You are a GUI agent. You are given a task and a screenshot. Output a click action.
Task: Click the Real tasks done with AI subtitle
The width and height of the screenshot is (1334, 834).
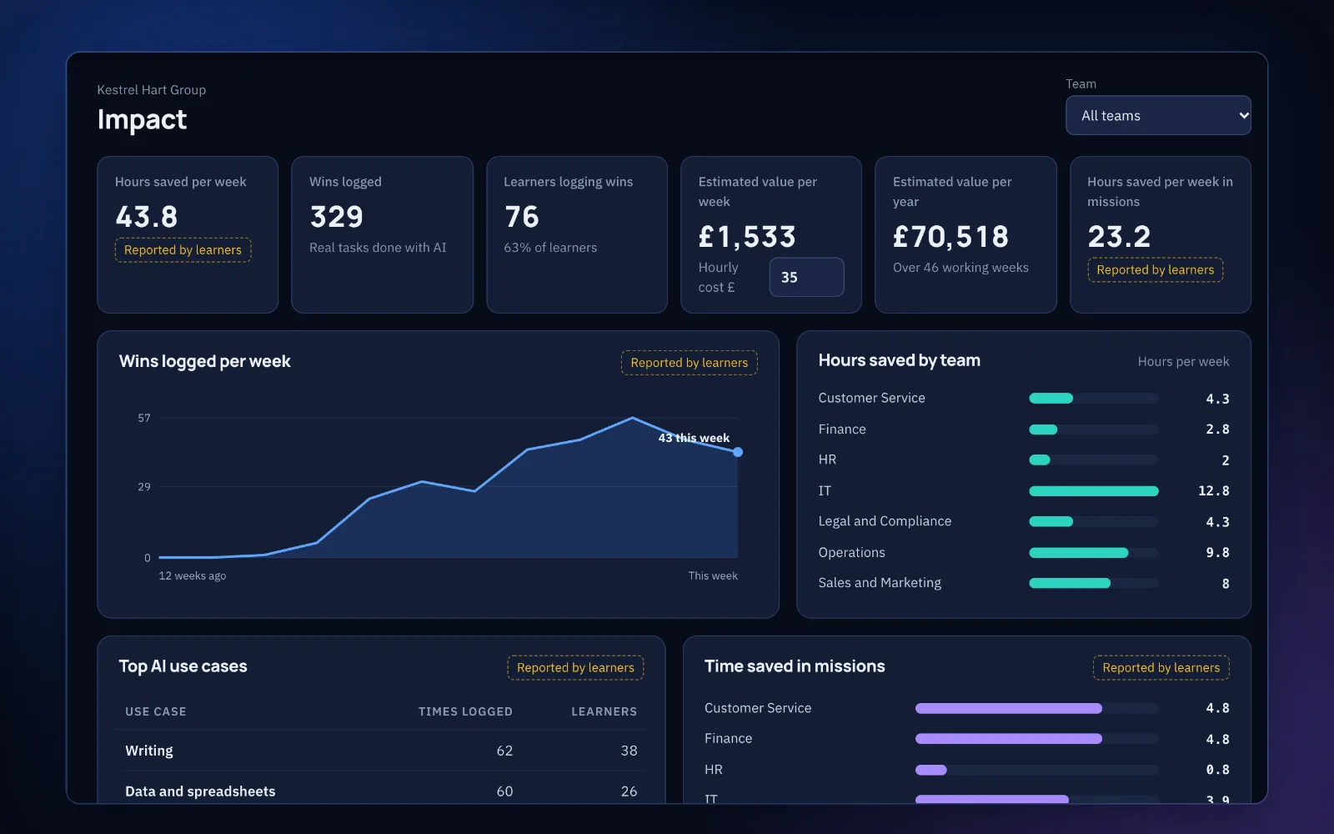click(x=378, y=248)
